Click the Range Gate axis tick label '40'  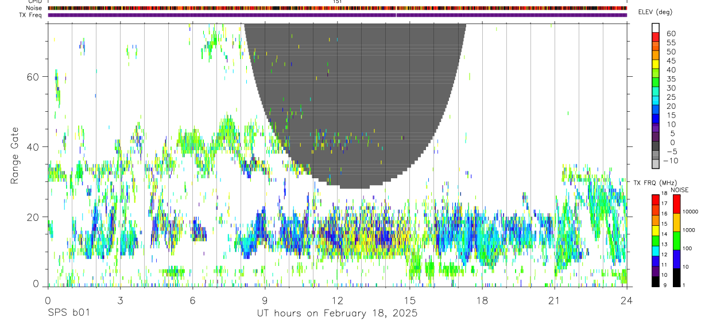pos(33,147)
